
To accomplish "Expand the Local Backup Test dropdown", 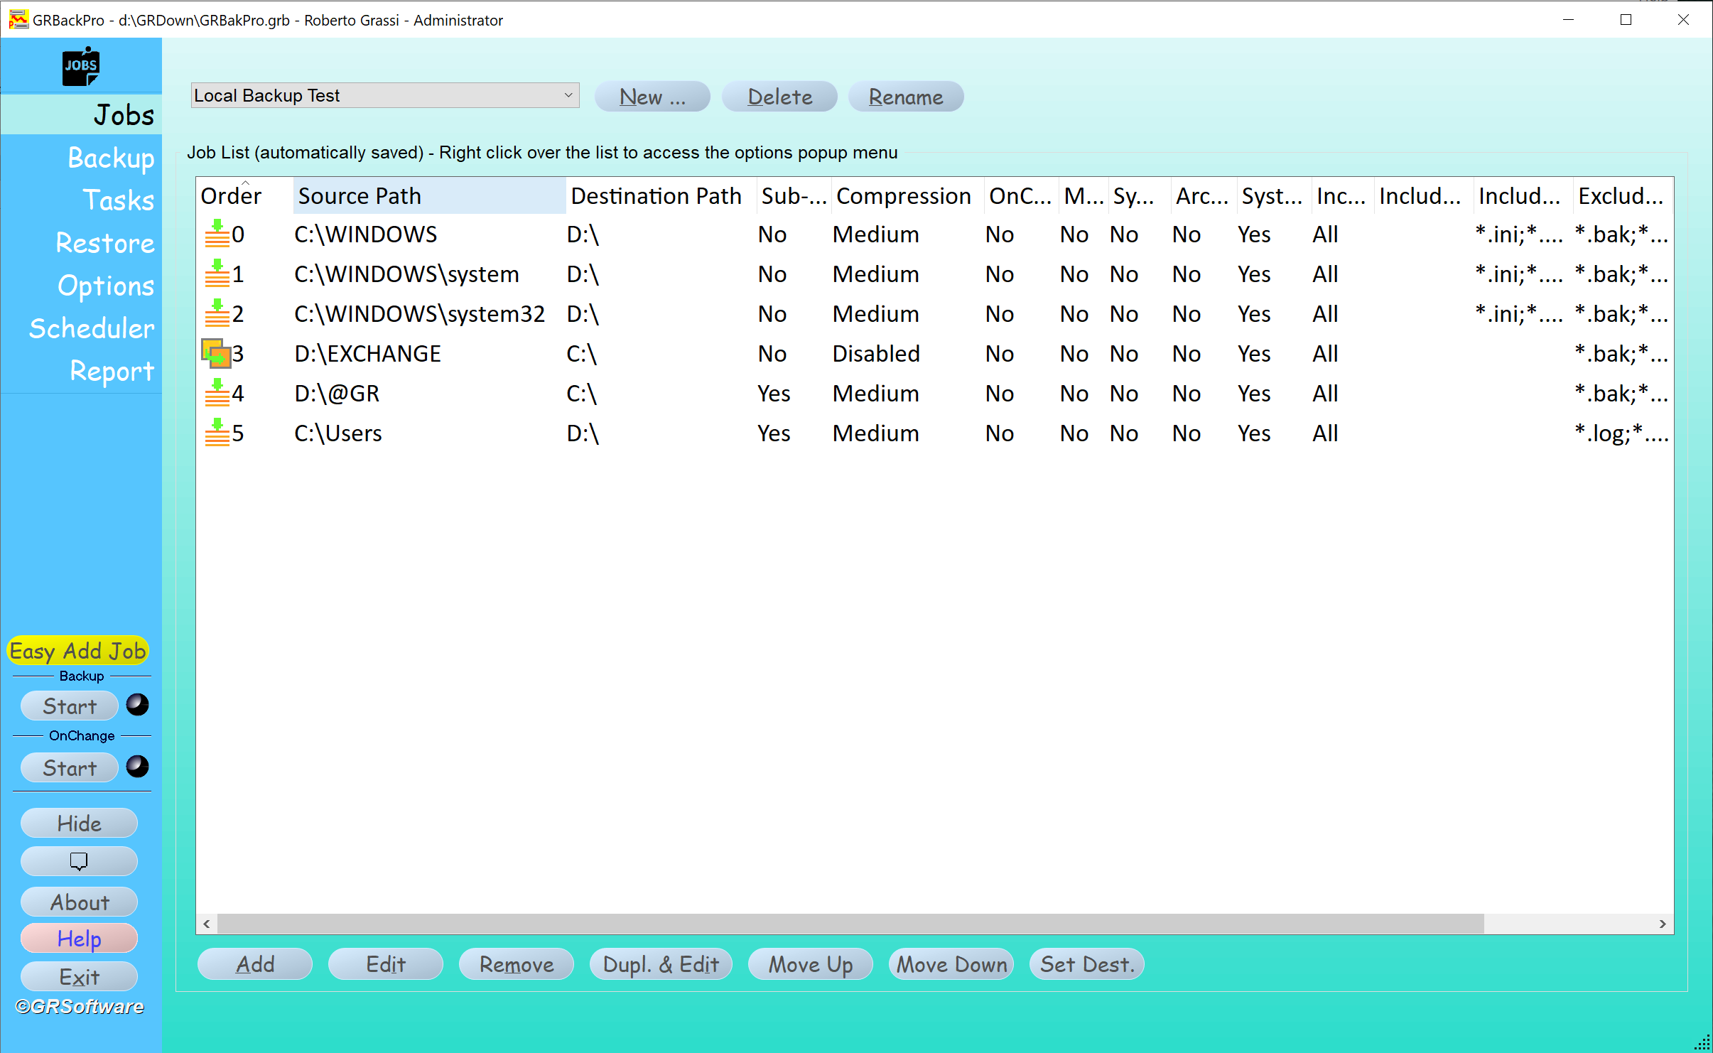I will coord(566,95).
